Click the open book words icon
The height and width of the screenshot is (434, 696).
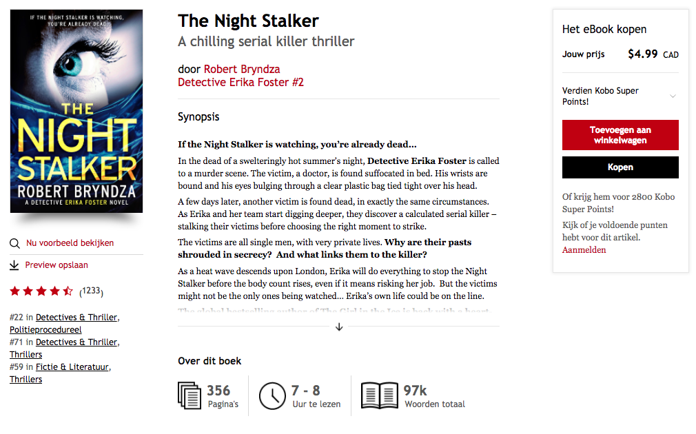379,395
